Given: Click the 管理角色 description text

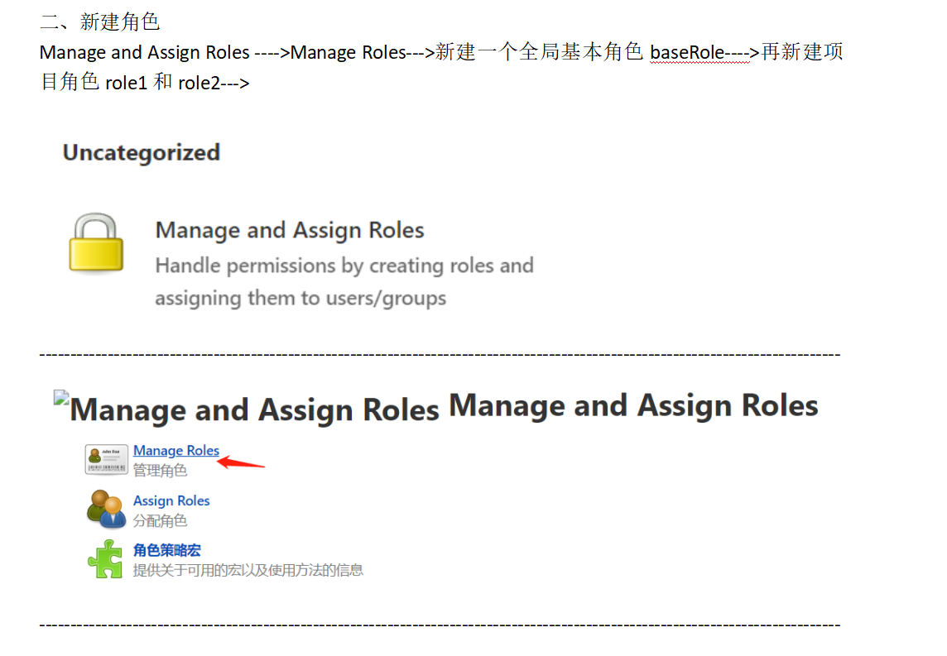Looking at the screenshot, I should [x=160, y=471].
